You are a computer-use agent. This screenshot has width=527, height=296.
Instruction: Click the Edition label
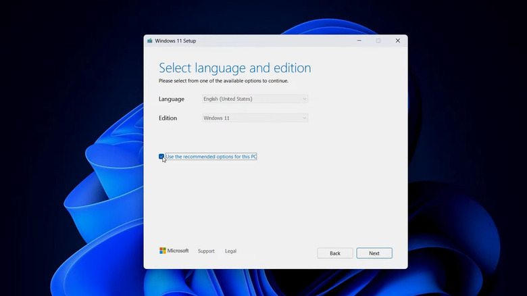tap(168, 118)
